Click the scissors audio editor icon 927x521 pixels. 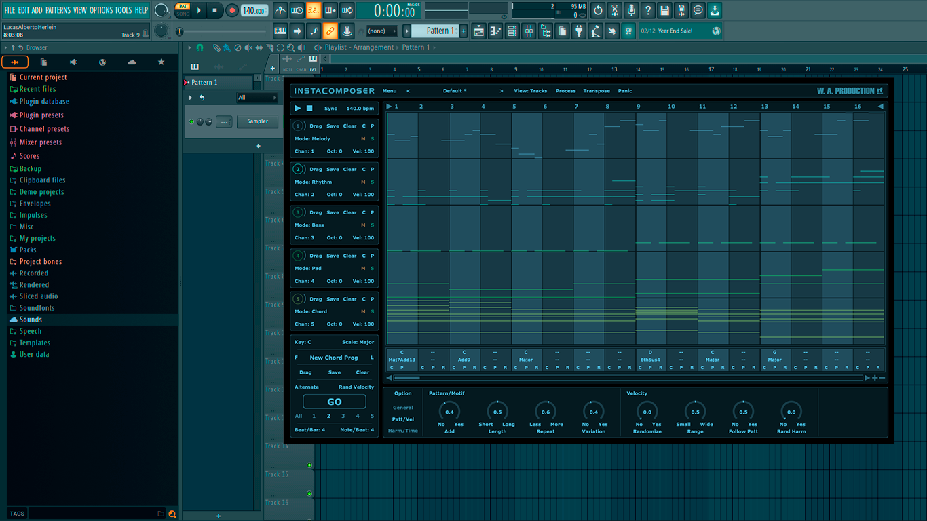coord(615,10)
